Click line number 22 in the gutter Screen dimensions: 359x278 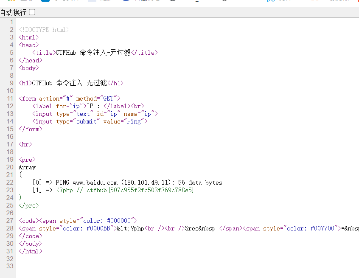pos(10,182)
